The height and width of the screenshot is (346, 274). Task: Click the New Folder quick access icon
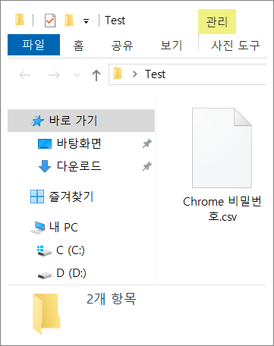(x=69, y=20)
